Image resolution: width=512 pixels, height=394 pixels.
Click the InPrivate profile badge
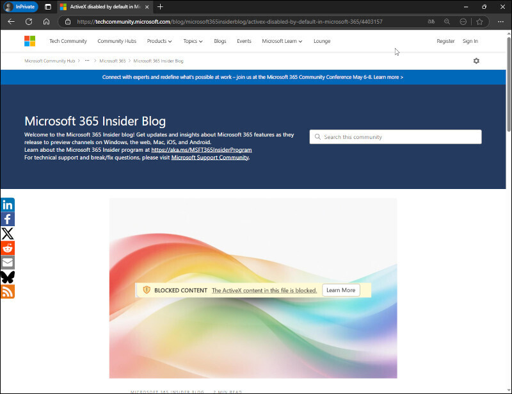tap(20, 7)
